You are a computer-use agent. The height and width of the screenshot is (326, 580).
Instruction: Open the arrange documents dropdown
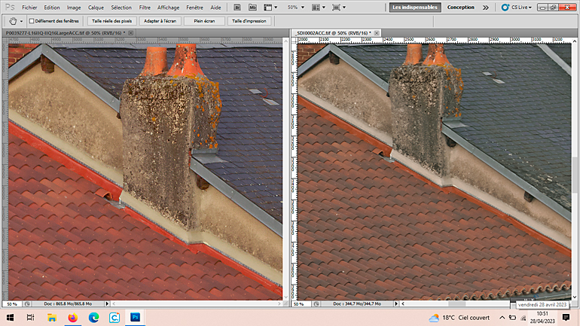pyautogui.click(x=319, y=8)
